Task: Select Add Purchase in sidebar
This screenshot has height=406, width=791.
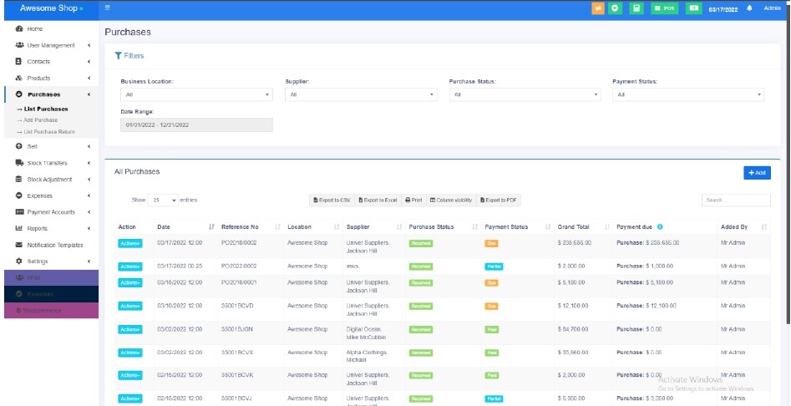Action: (x=40, y=120)
